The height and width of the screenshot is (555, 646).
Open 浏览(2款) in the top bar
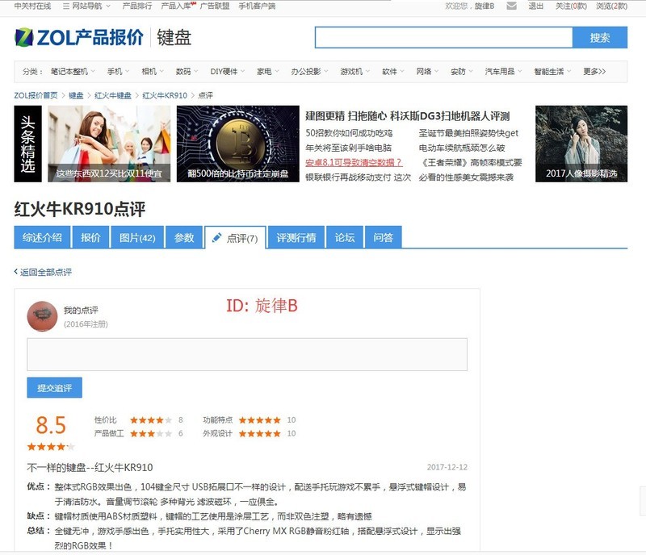(612, 6)
